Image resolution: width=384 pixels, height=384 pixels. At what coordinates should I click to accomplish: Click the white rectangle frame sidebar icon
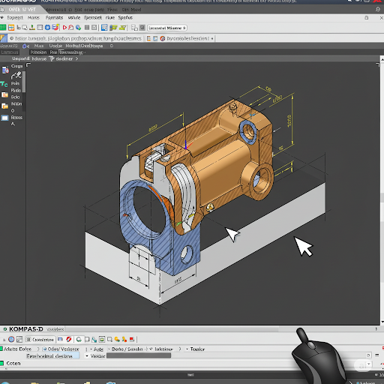pyautogui.click(x=4, y=118)
